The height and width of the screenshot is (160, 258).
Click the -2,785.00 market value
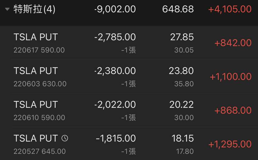pos(115,37)
